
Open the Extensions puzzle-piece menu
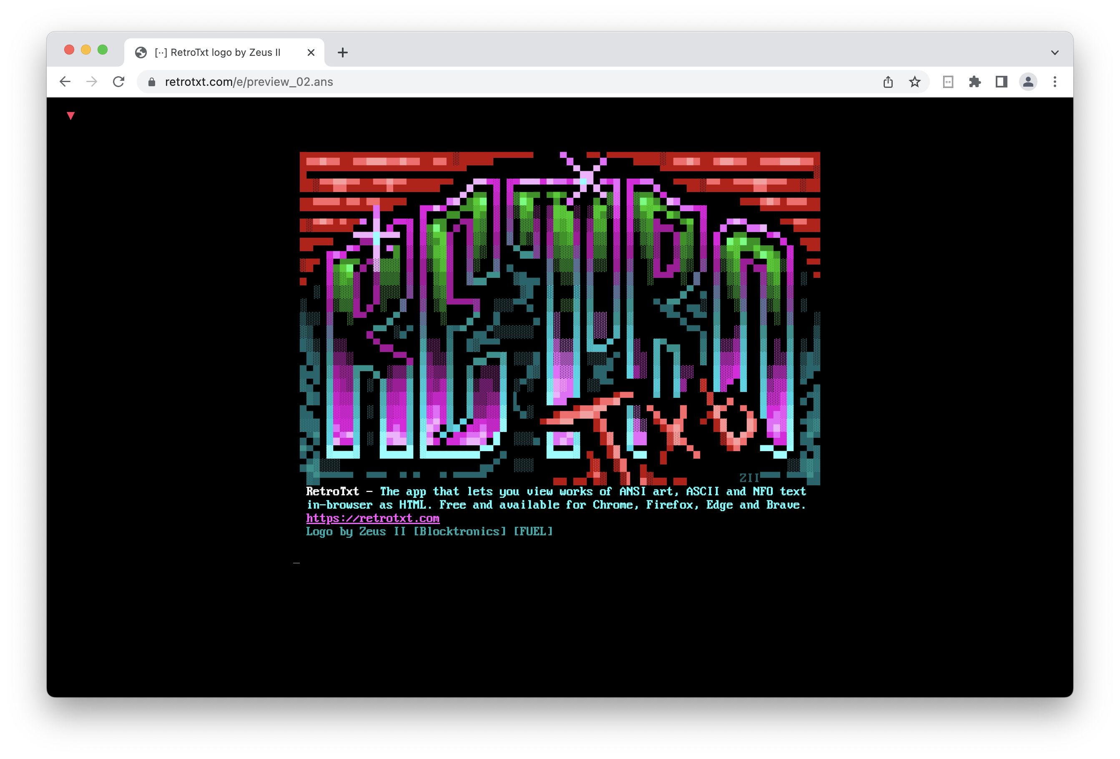(974, 82)
